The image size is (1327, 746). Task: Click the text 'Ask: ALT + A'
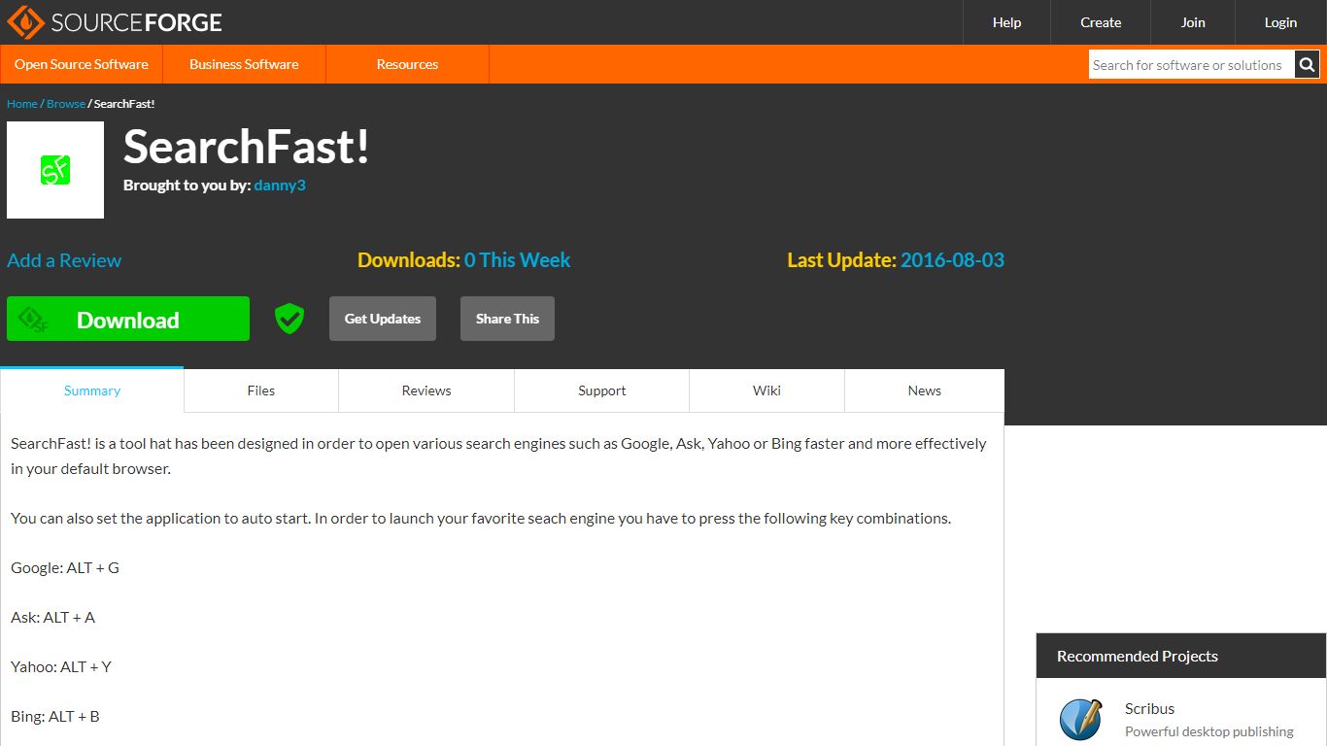[53, 617]
